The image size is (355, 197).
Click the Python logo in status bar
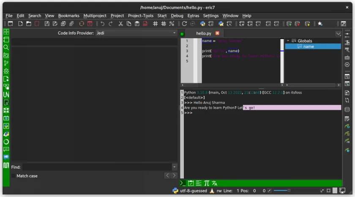[175, 191]
